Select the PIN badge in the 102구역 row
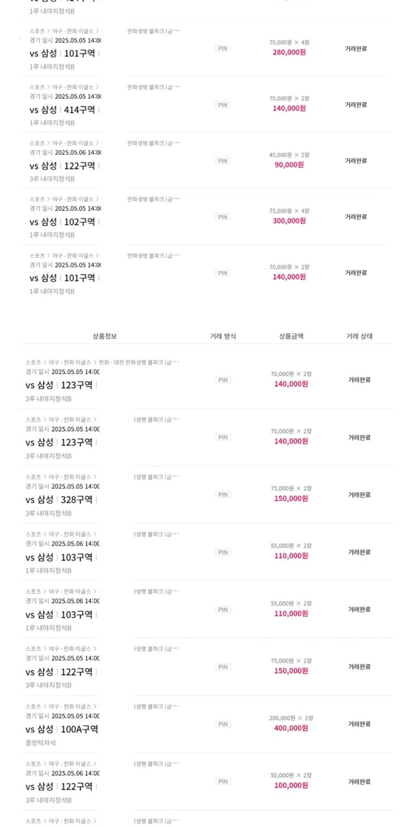The width and height of the screenshot is (413, 827). tap(223, 217)
